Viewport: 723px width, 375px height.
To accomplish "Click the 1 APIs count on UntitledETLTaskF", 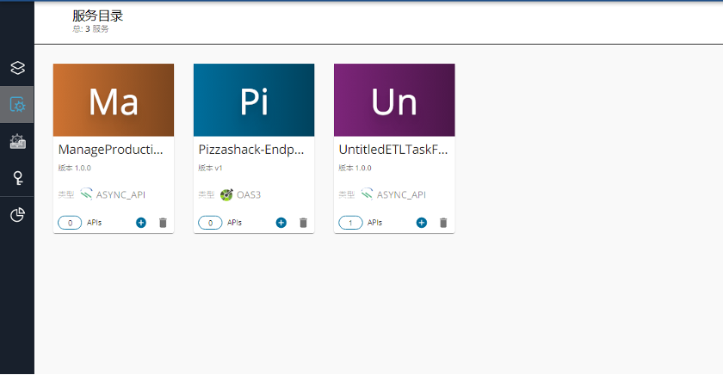I will [x=351, y=223].
